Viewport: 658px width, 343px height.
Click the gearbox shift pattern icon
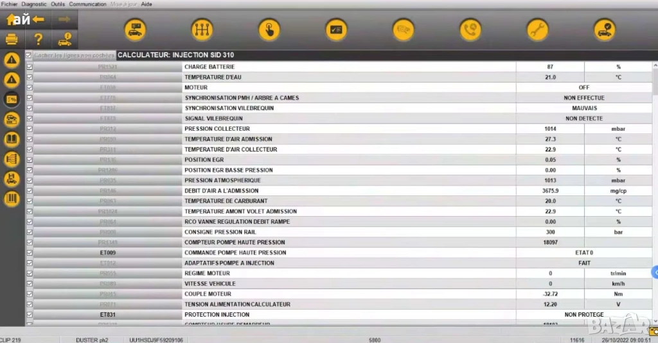click(x=202, y=29)
